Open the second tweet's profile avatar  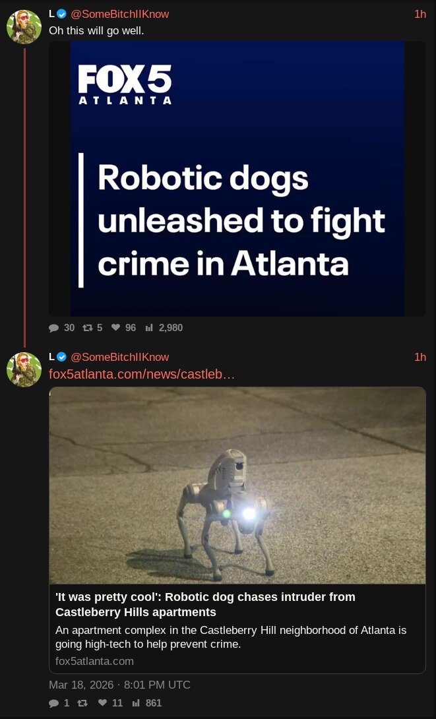coord(24,369)
